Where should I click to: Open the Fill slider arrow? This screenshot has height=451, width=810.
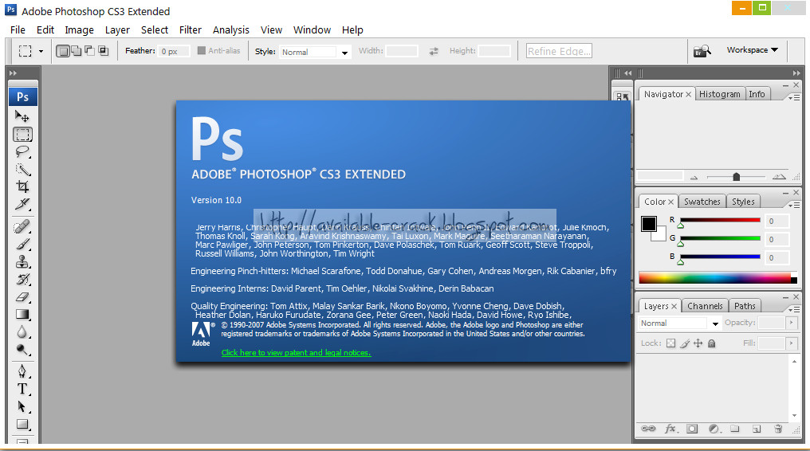(x=792, y=343)
